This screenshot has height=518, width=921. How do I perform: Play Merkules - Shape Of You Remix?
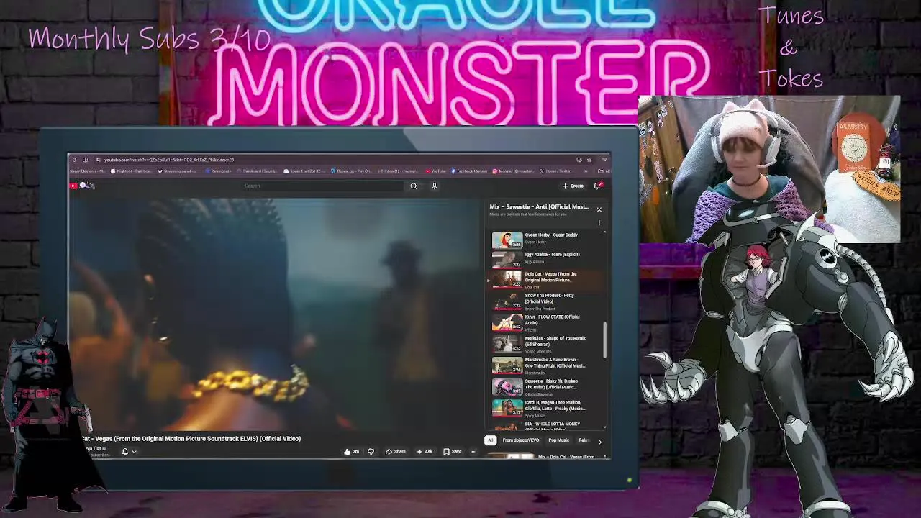tap(547, 344)
